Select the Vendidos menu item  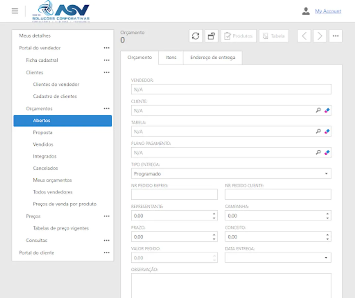coord(43,144)
